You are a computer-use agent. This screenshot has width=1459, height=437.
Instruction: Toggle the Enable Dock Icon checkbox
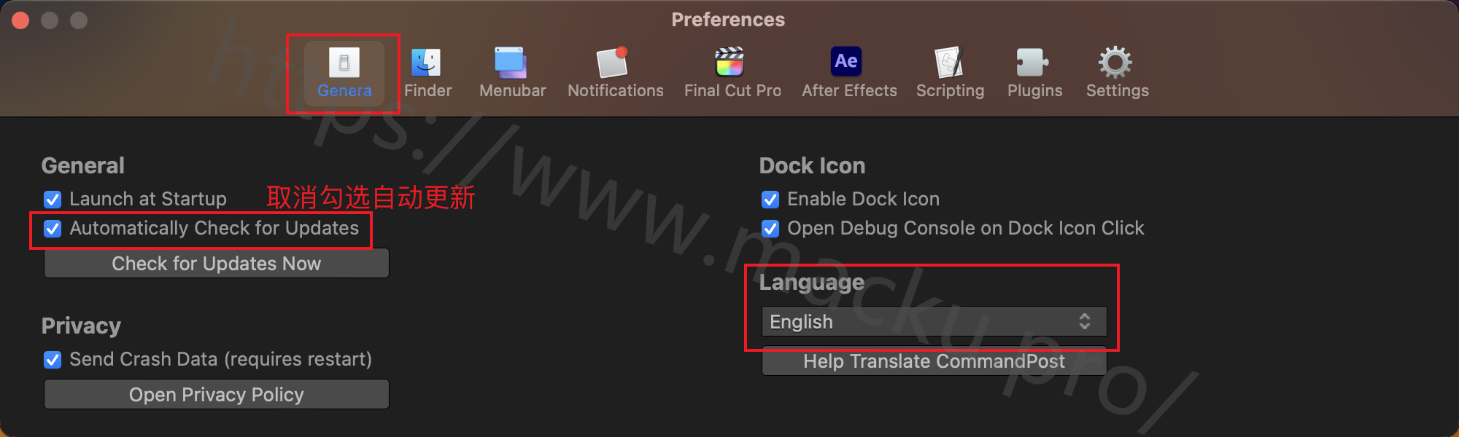770,200
